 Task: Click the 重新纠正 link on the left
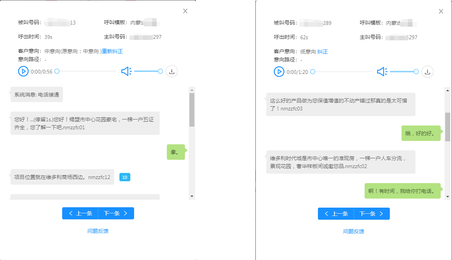[x=112, y=51]
